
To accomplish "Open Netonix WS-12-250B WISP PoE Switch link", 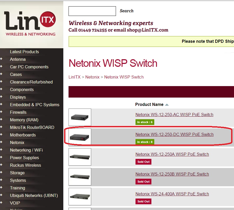I will [x=172, y=174].
